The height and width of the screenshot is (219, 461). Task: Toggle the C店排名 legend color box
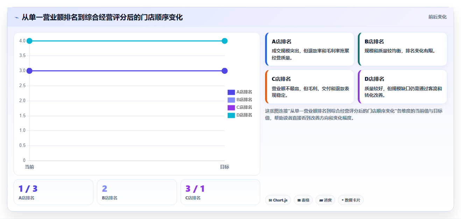(x=231, y=107)
